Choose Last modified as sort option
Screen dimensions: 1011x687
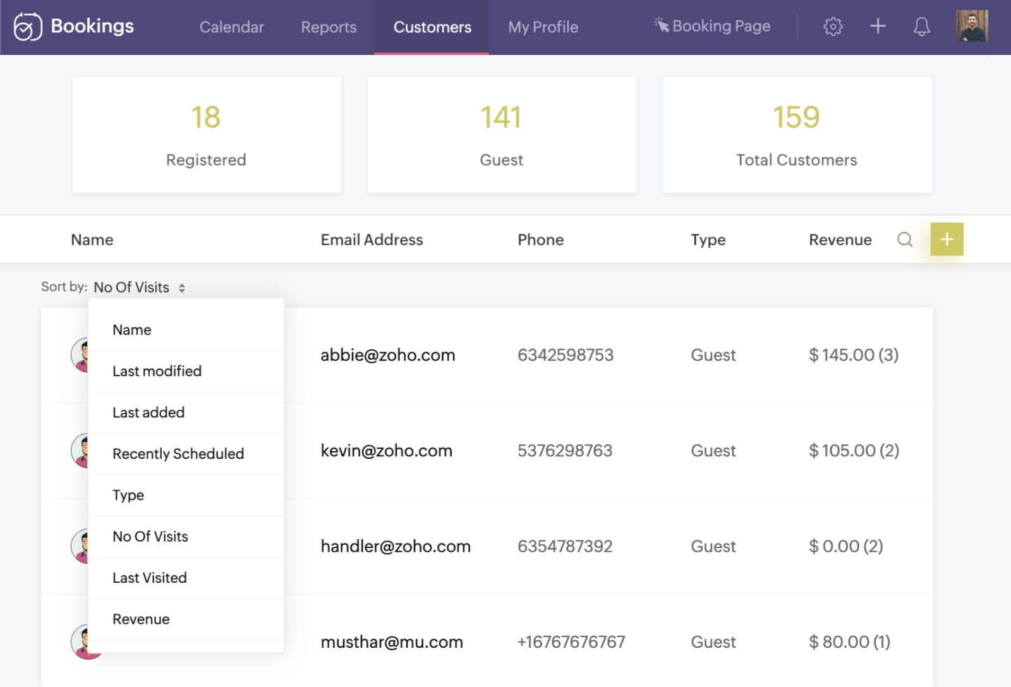click(157, 371)
